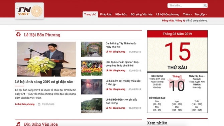Click category tag dated 14/03/2019
The width and height of the screenshot is (224, 126).
115,52
